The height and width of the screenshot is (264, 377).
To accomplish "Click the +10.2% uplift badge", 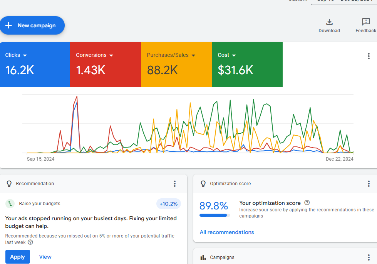I will coord(169,204).
